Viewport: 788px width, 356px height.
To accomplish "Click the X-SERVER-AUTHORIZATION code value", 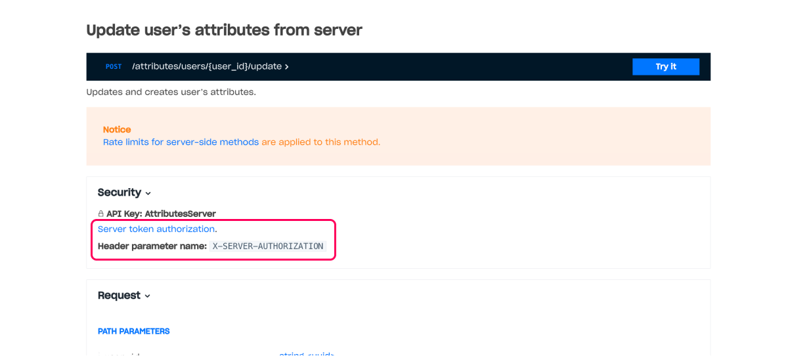I will pos(268,247).
